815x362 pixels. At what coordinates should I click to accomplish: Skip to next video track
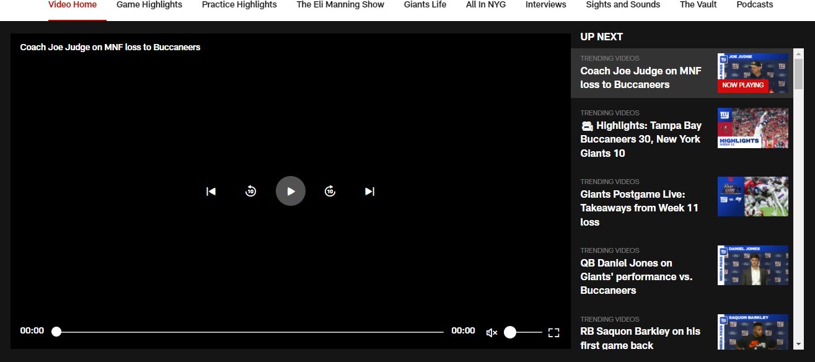pos(370,192)
